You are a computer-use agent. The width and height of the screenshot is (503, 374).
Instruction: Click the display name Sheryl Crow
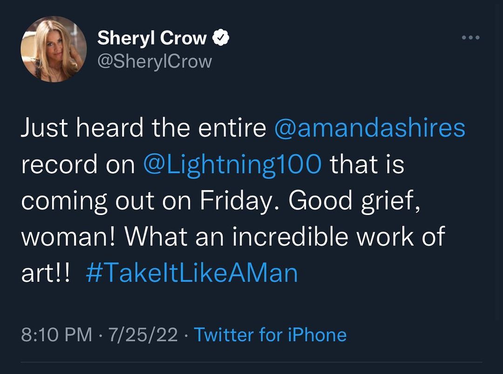click(x=151, y=39)
